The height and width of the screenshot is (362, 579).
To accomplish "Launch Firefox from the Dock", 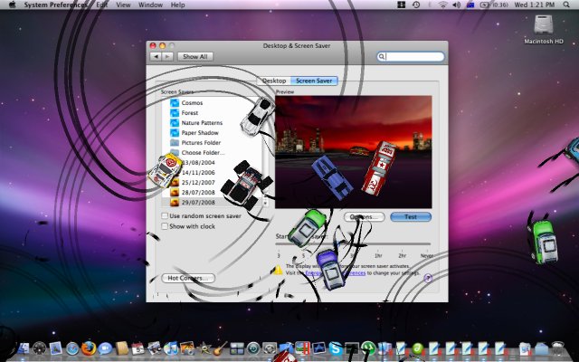I will [89, 348].
